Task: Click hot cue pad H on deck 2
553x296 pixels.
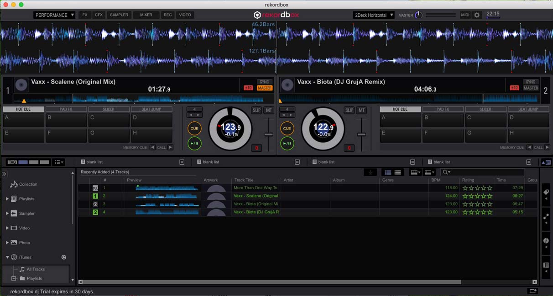Action: coord(528,136)
